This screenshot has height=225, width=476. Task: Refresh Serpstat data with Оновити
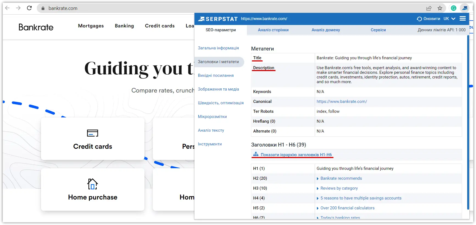[428, 19]
